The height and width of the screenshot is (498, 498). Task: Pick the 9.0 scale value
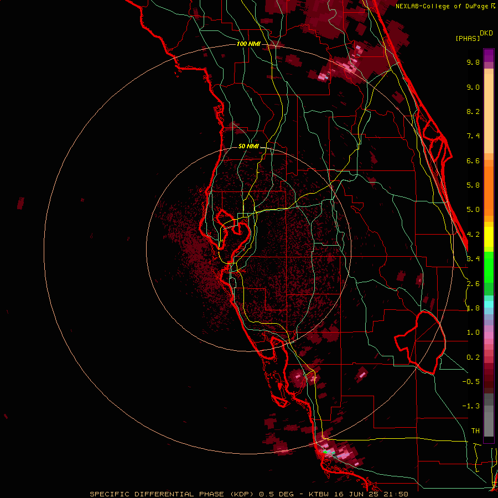(x=473, y=87)
